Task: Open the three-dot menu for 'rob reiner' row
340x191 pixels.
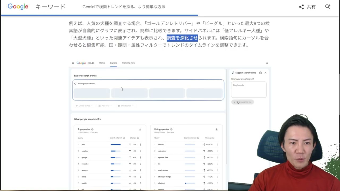Action: click(217, 151)
